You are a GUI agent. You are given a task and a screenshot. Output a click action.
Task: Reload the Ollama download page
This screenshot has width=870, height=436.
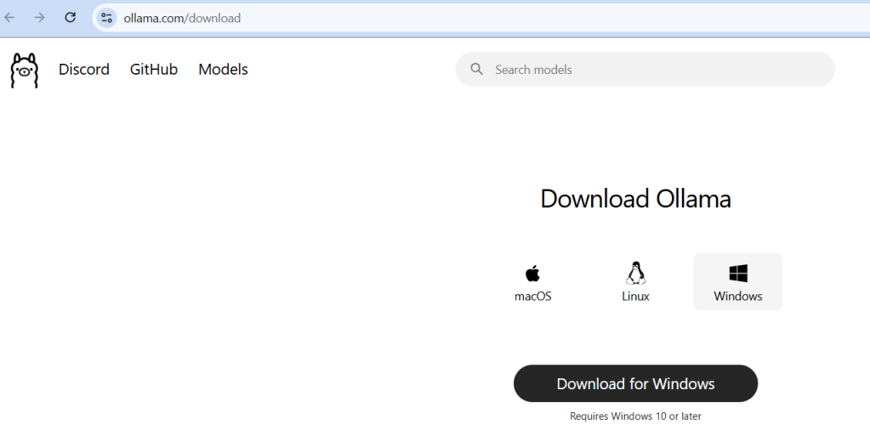(71, 17)
